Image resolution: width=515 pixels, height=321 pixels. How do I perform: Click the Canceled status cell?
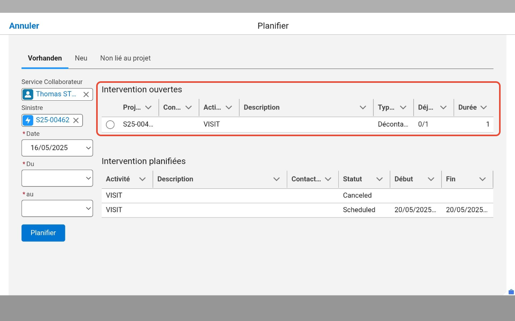pyautogui.click(x=357, y=196)
